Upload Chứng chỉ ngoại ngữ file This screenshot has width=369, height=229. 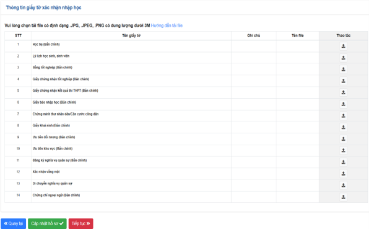point(344,197)
